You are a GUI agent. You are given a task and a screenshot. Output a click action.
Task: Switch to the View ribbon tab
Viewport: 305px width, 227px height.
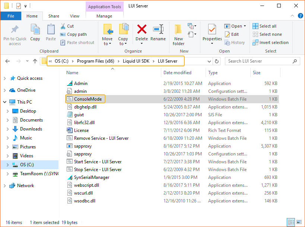(x=74, y=16)
